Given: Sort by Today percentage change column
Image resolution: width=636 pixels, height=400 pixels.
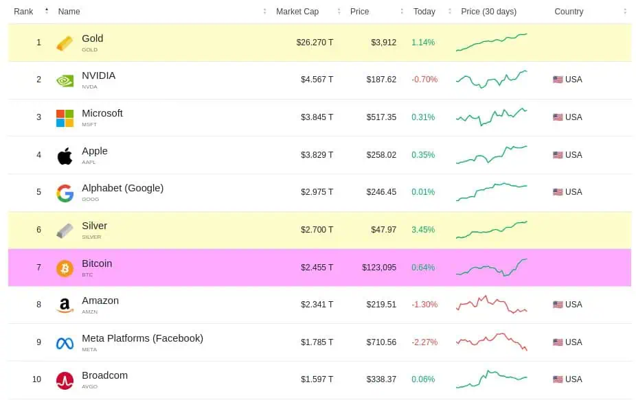Looking at the screenshot, I should pos(424,12).
